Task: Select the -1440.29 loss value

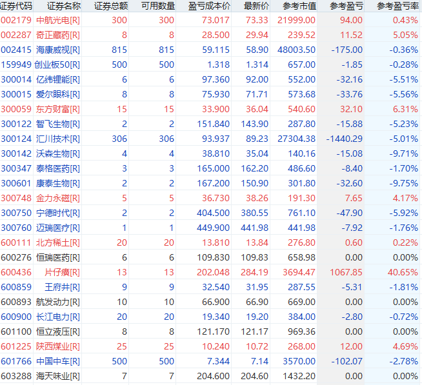Action: click(344, 139)
